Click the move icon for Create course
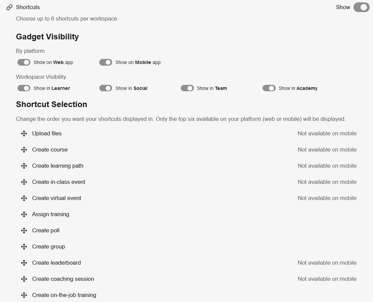This screenshot has height=302, width=373. [x=24, y=150]
